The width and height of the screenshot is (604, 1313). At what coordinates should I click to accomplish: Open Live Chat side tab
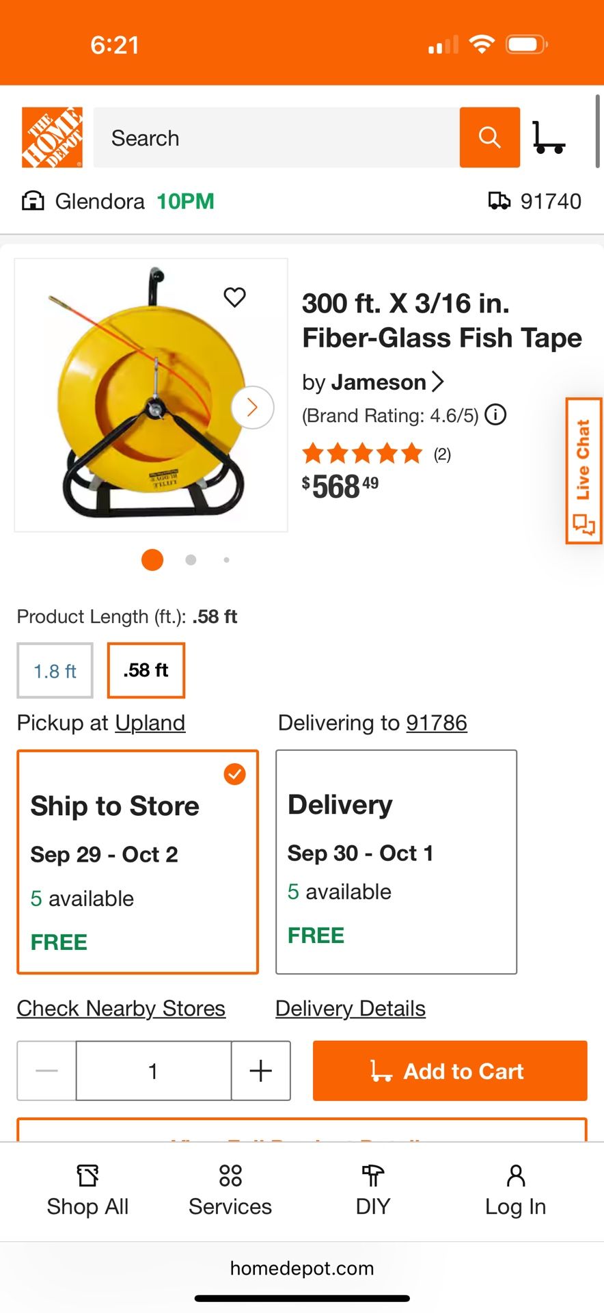point(584,471)
